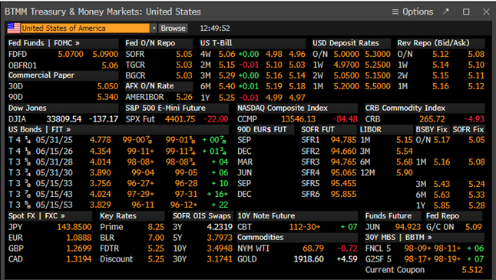Click the Browse button
The height and width of the screenshot is (280, 496).
[x=173, y=28]
